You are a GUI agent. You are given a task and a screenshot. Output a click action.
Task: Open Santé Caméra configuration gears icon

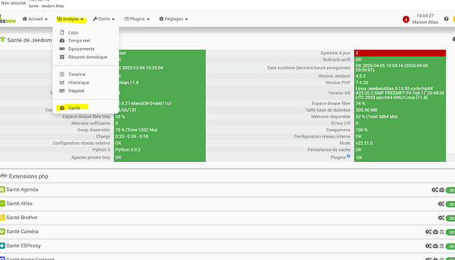[x=429, y=232]
